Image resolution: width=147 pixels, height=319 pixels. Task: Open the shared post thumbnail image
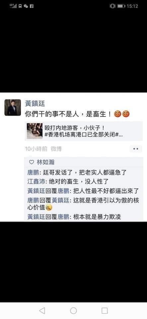click(x=35, y=131)
